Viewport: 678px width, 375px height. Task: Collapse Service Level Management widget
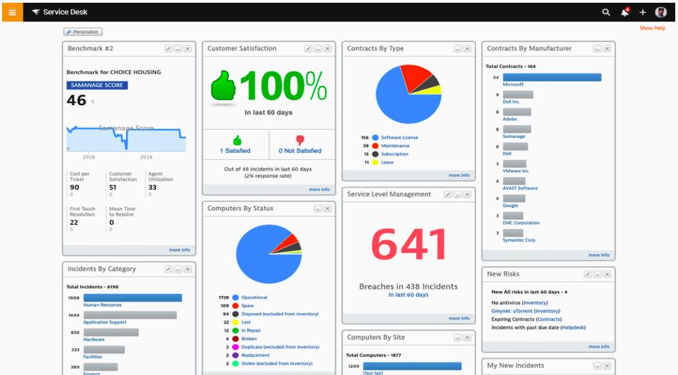point(457,194)
